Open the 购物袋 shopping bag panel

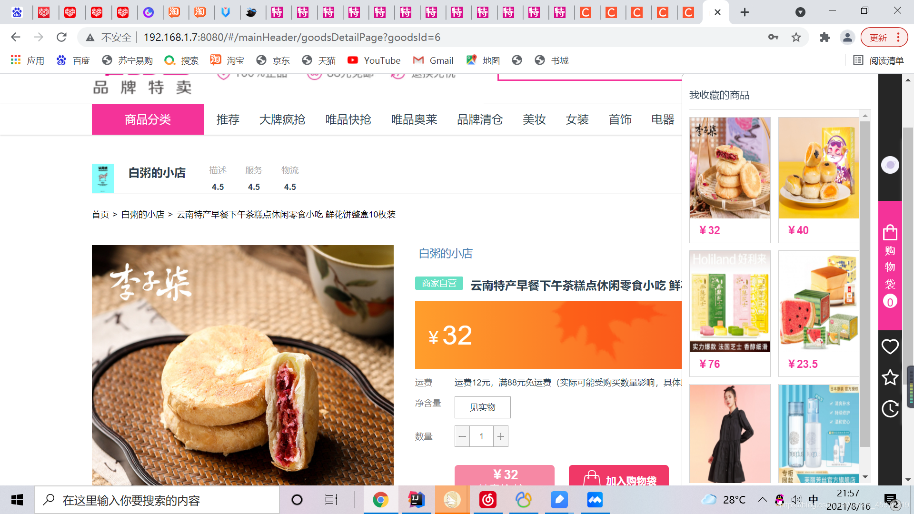[x=889, y=262]
